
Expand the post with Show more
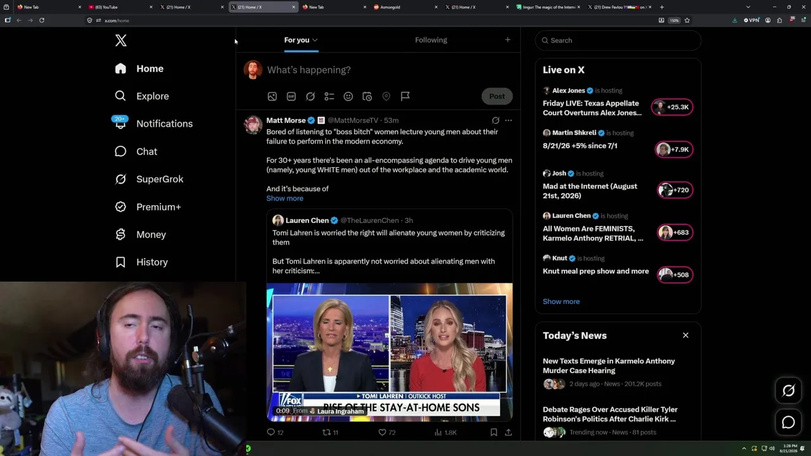tap(284, 198)
